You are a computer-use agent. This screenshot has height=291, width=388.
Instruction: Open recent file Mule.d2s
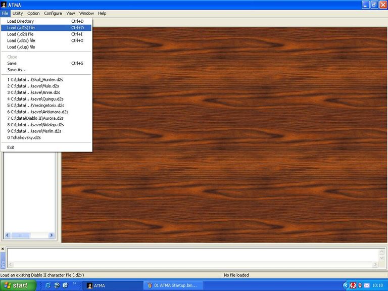point(46,86)
